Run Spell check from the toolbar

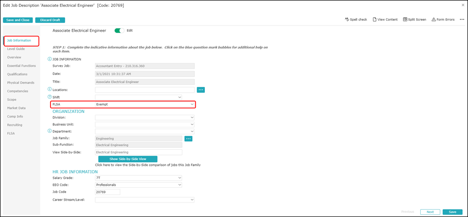pos(356,19)
